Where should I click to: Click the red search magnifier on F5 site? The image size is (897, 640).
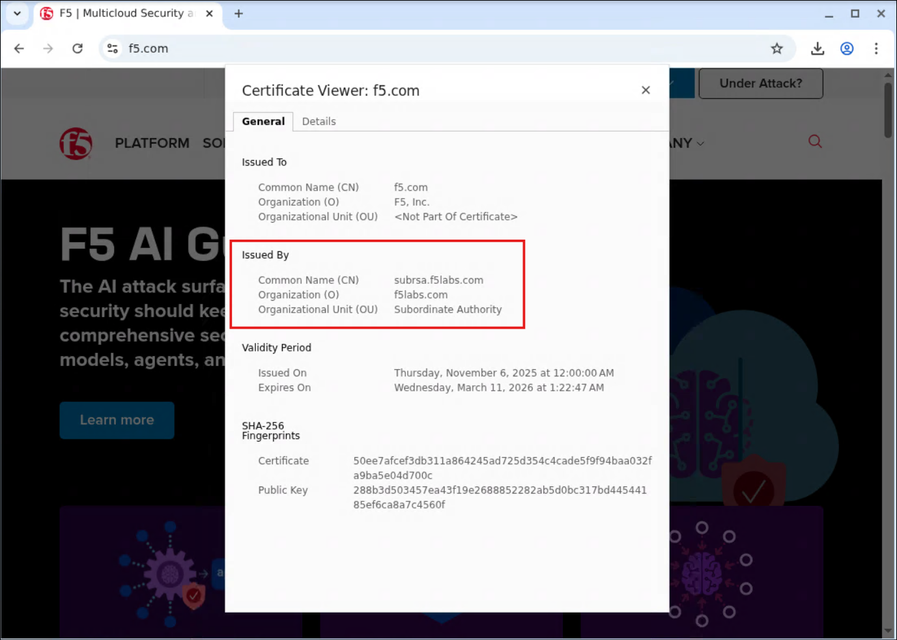coord(815,141)
